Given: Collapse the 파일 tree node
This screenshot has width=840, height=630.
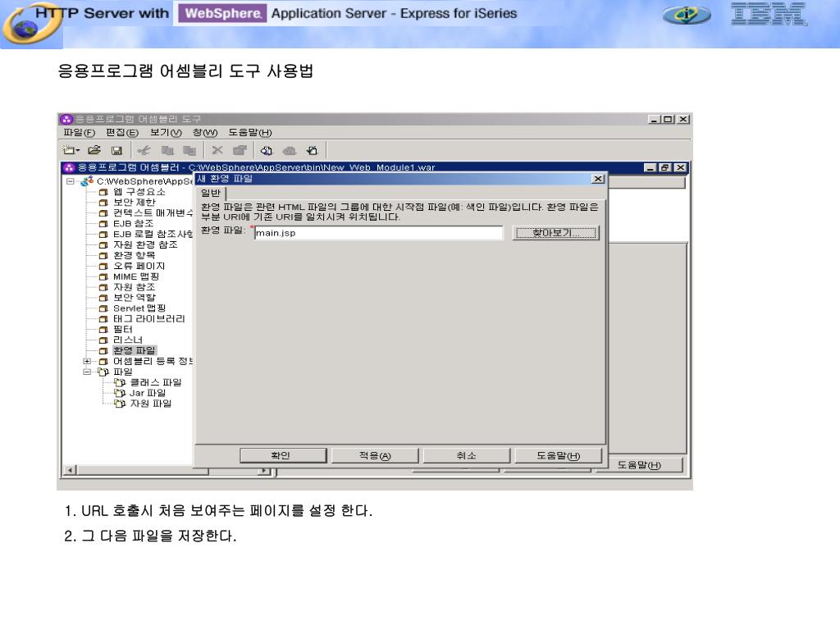Looking at the screenshot, I should [87, 372].
